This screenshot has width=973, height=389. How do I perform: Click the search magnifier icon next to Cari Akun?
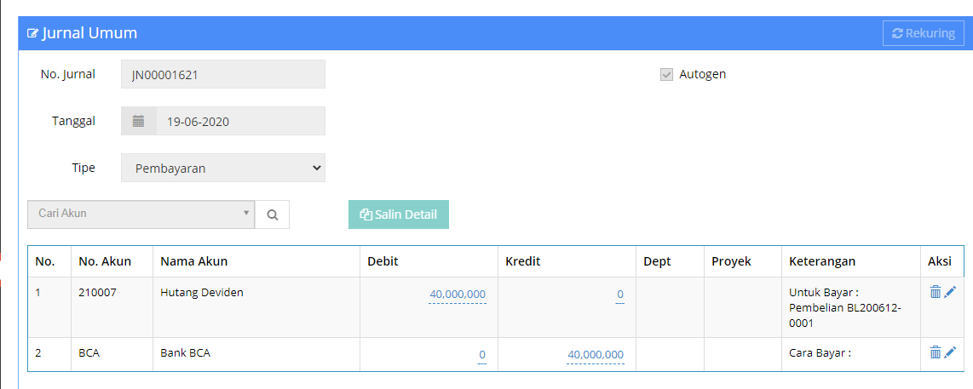click(273, 215)
